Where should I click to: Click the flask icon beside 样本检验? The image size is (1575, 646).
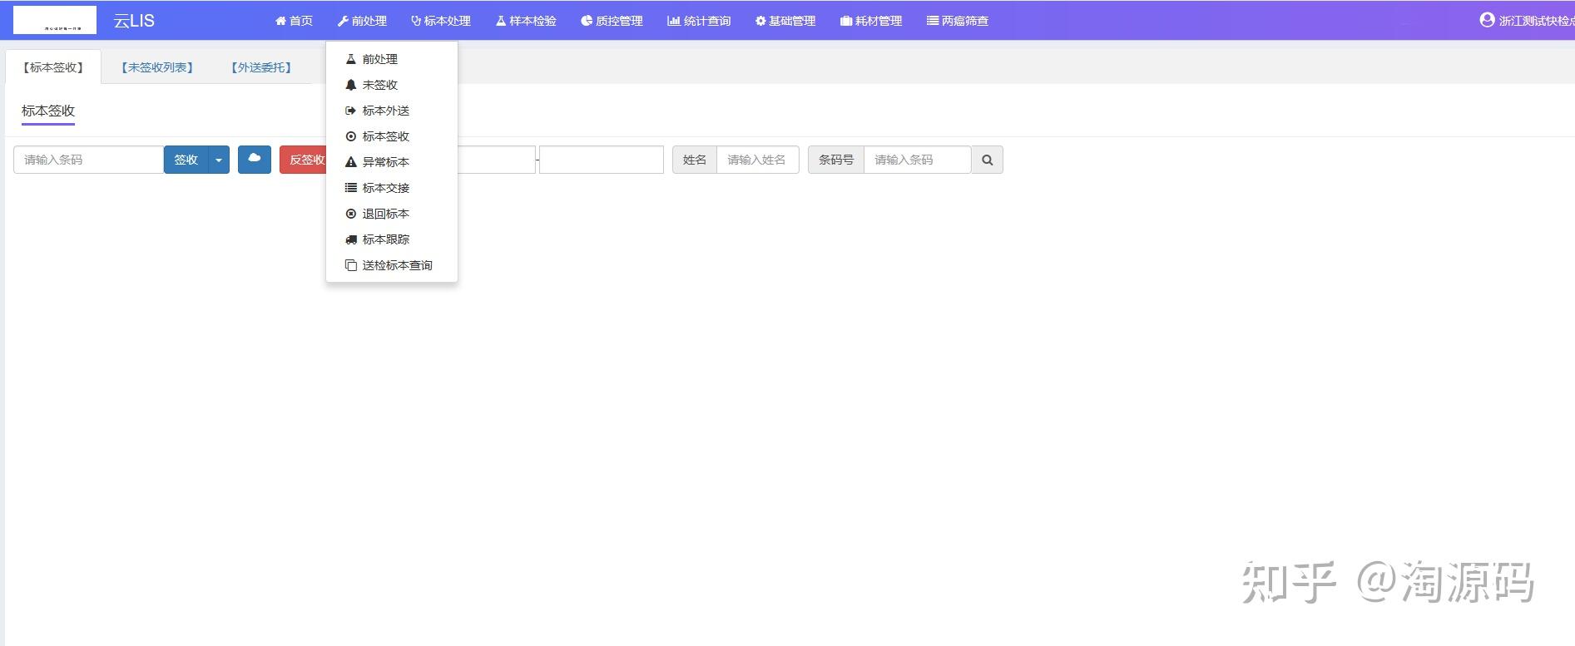point(501,21)
